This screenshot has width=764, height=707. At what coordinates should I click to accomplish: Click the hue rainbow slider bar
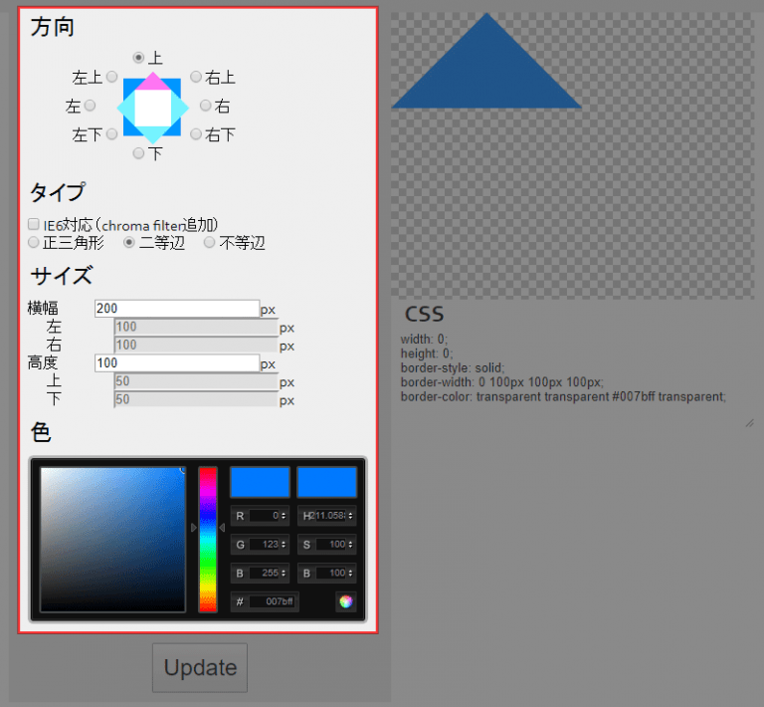tap(208, 538)
